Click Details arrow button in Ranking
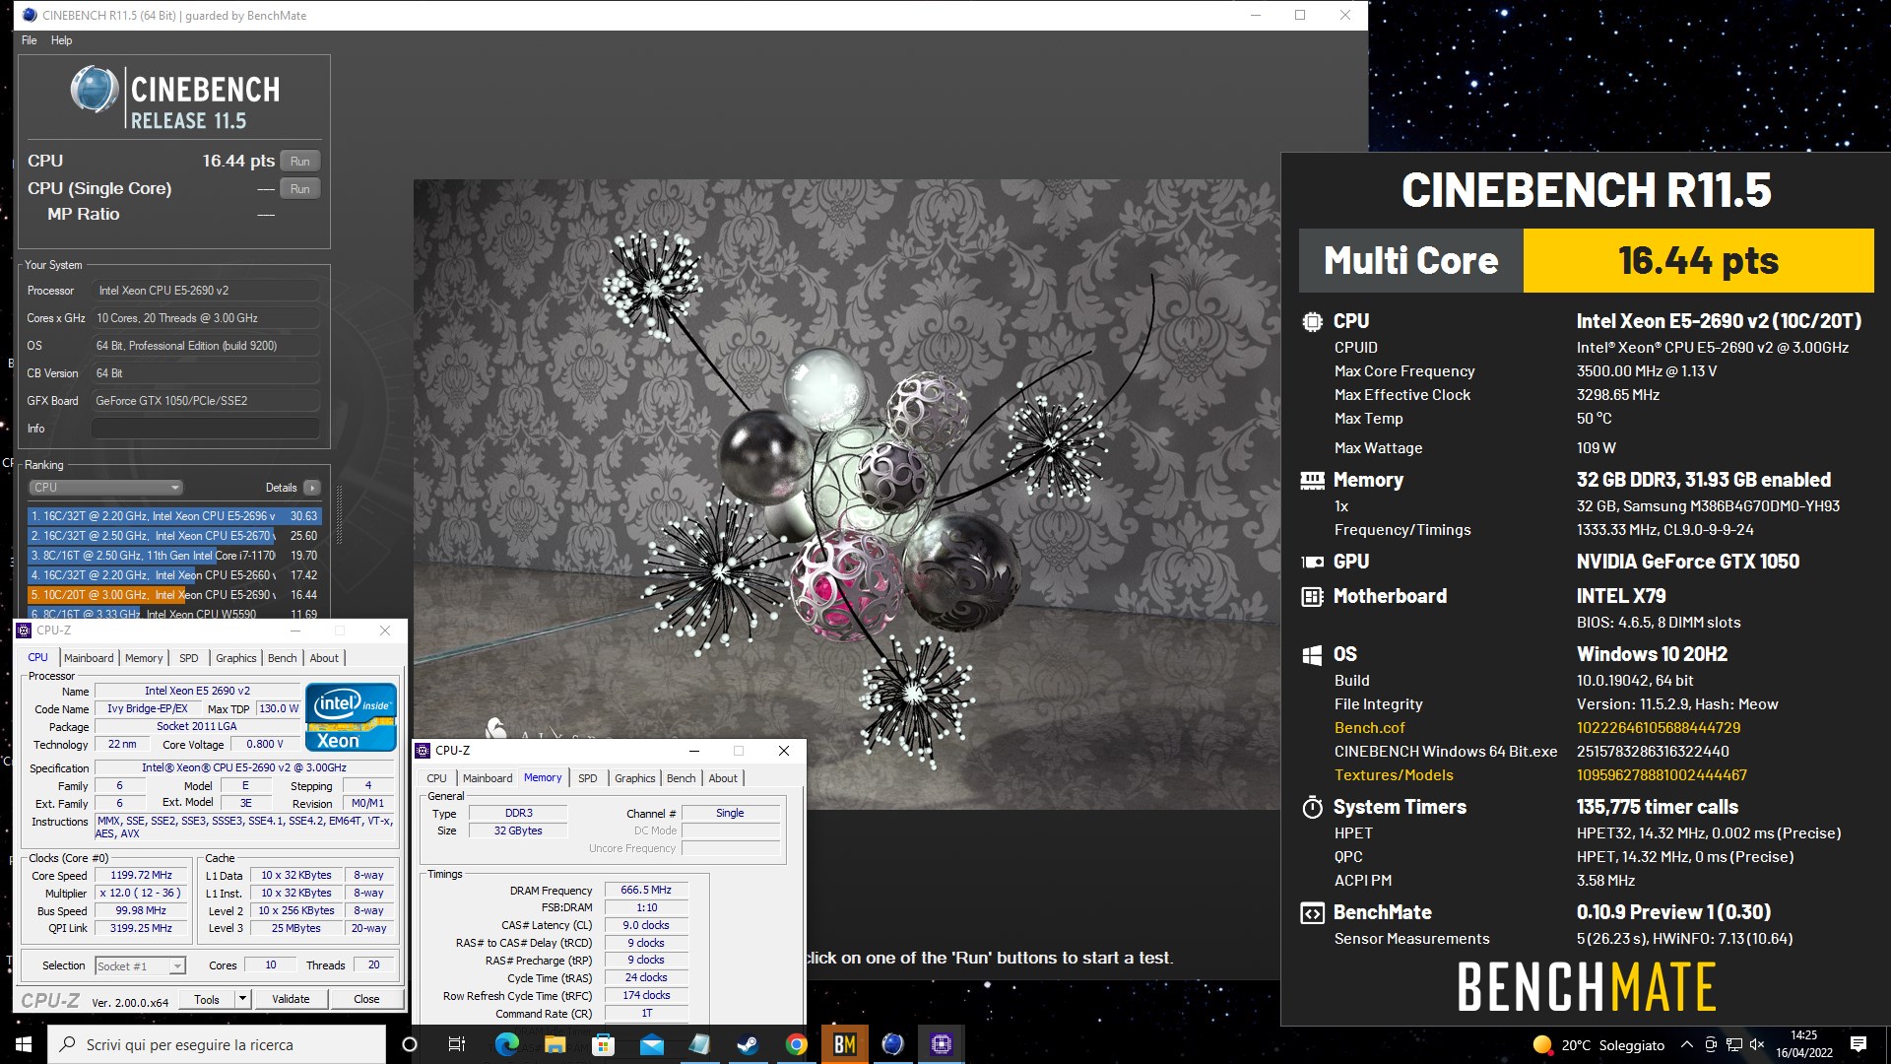Viewport: 1891px width, 1064px height. pos(312,488)
